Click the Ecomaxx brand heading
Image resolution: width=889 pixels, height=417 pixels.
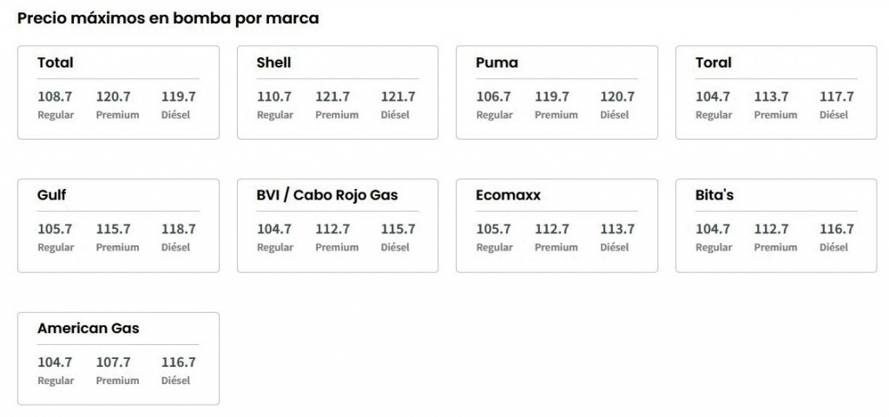(508, 195)
